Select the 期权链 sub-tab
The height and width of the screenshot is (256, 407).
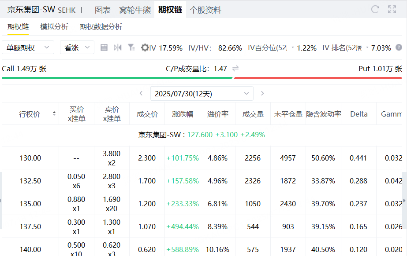click(18, 27)
